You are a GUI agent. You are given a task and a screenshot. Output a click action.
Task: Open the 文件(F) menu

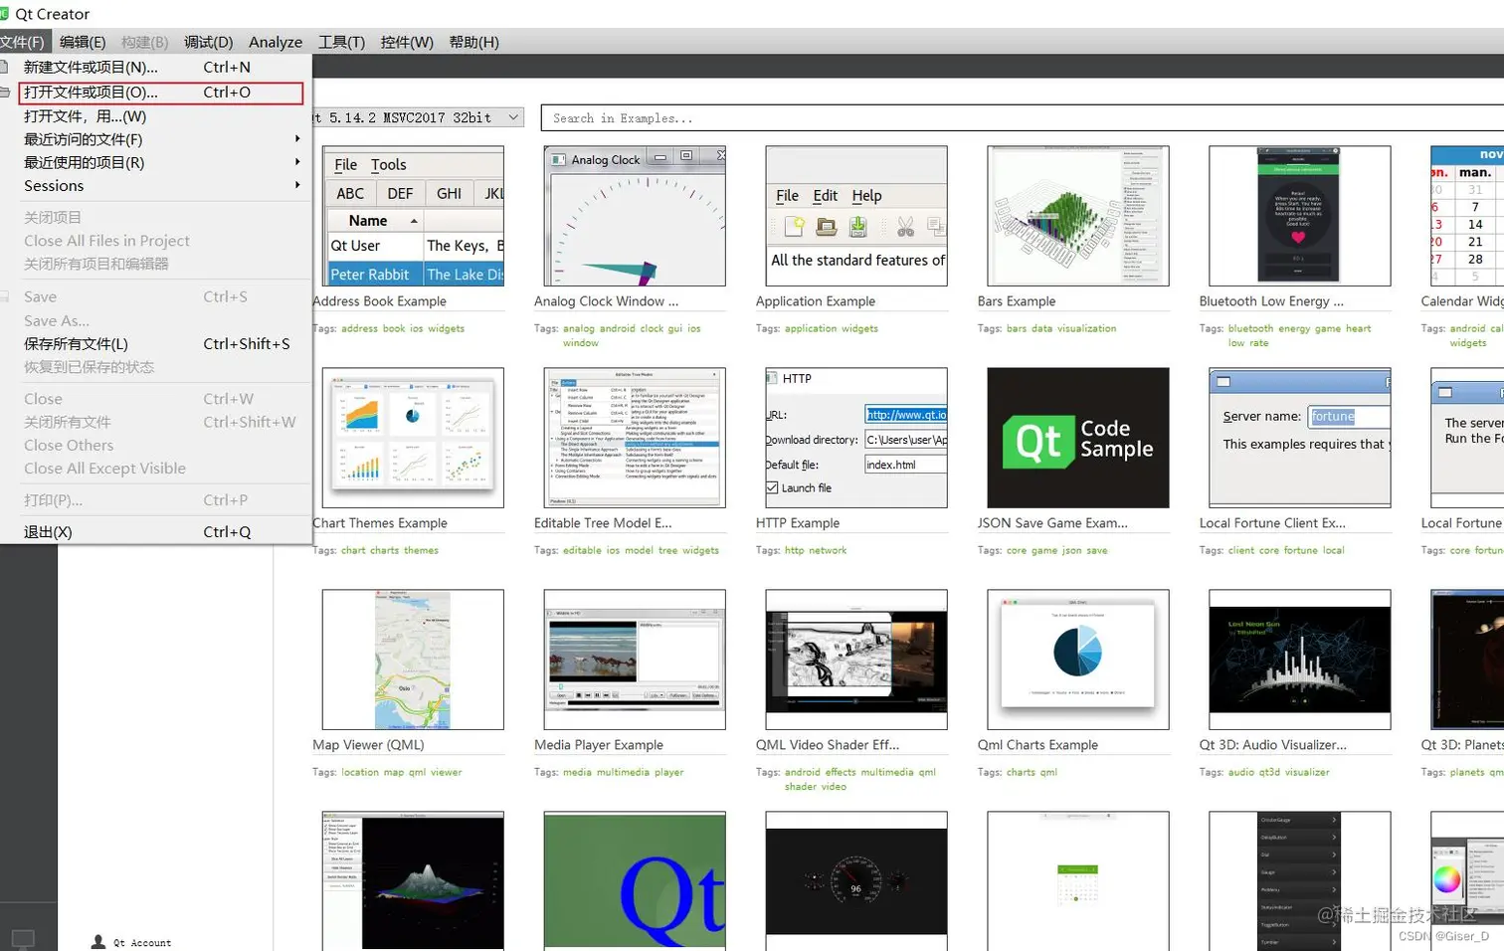click(x=22, y=42)
